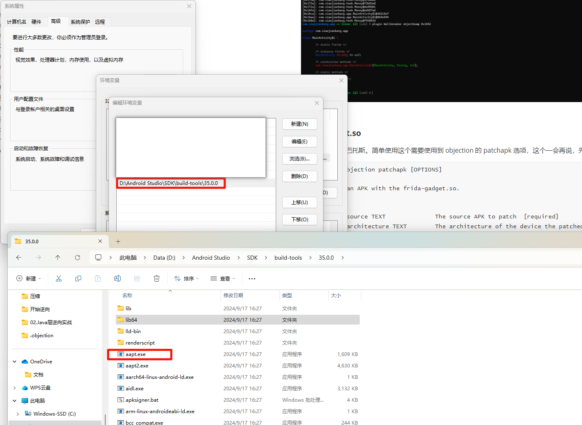This screenshot has height=425, width=582.
Task: Click the 新建(N) button
Action: [x=299, y=124]
